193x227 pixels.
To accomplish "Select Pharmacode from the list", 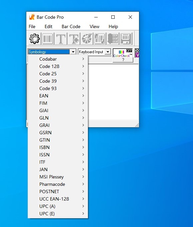I will 58,184.
